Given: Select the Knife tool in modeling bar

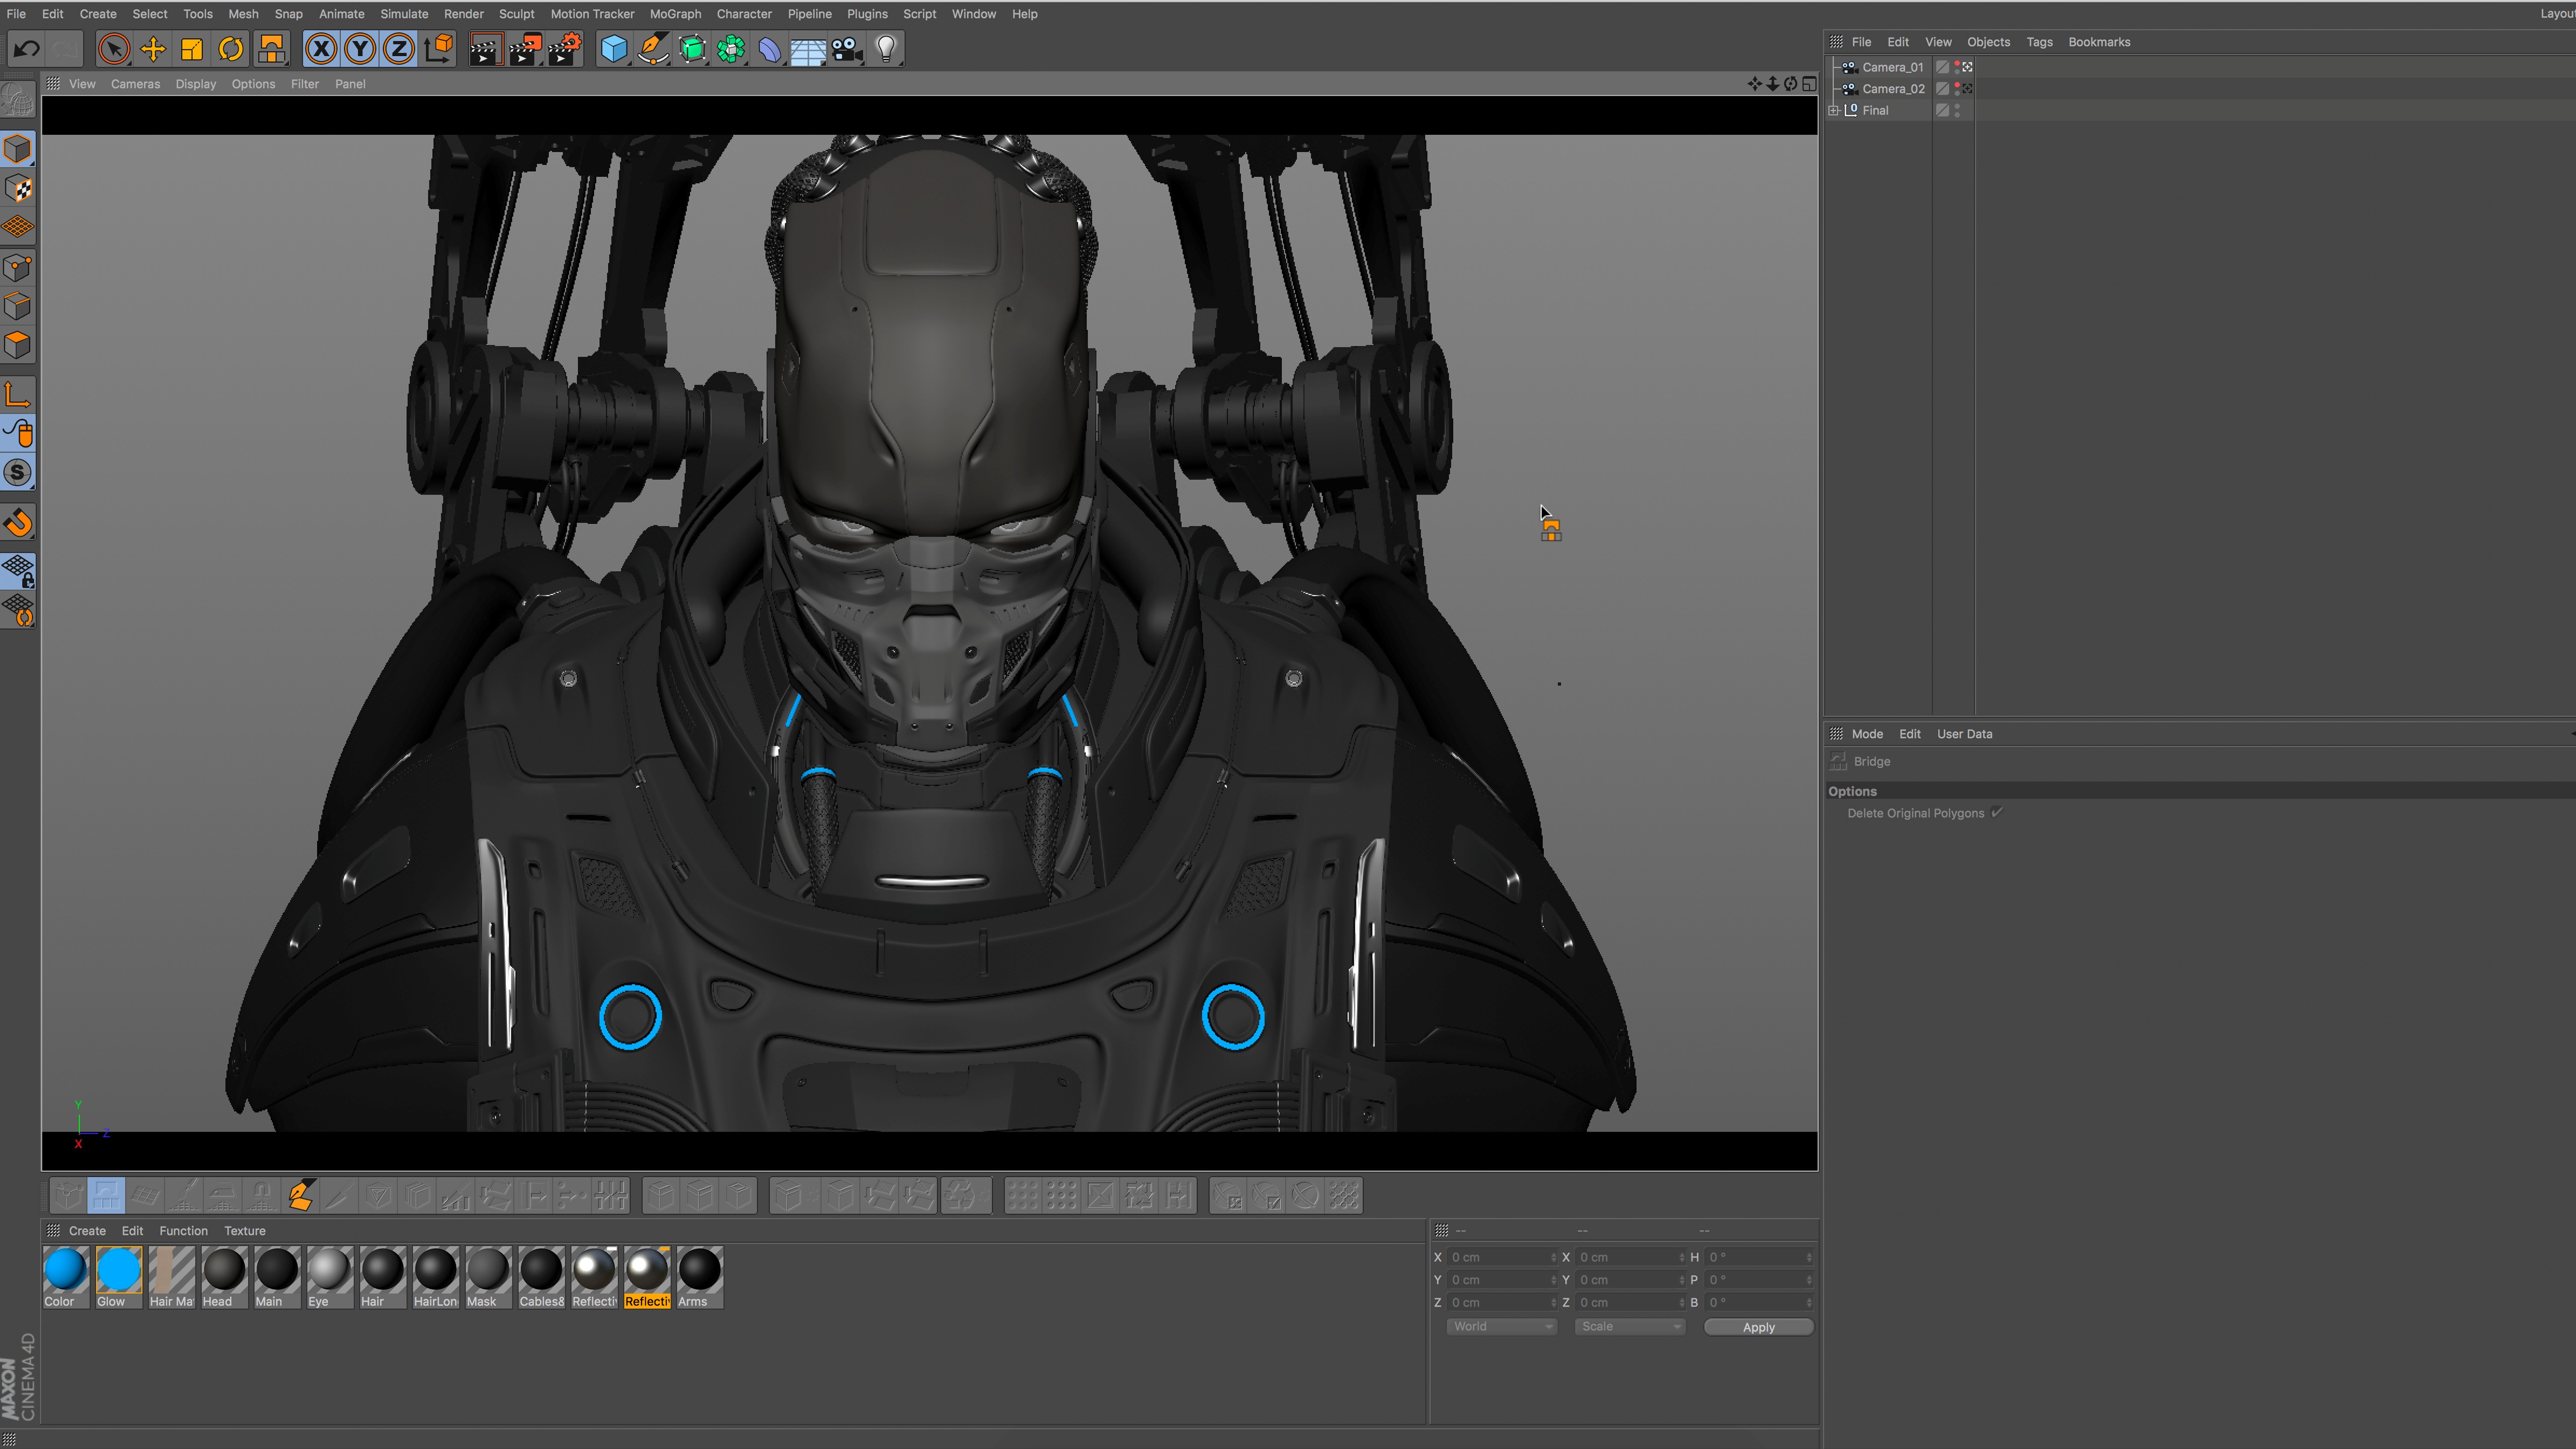Looking at the screenshot, I should click(339, 1195).
